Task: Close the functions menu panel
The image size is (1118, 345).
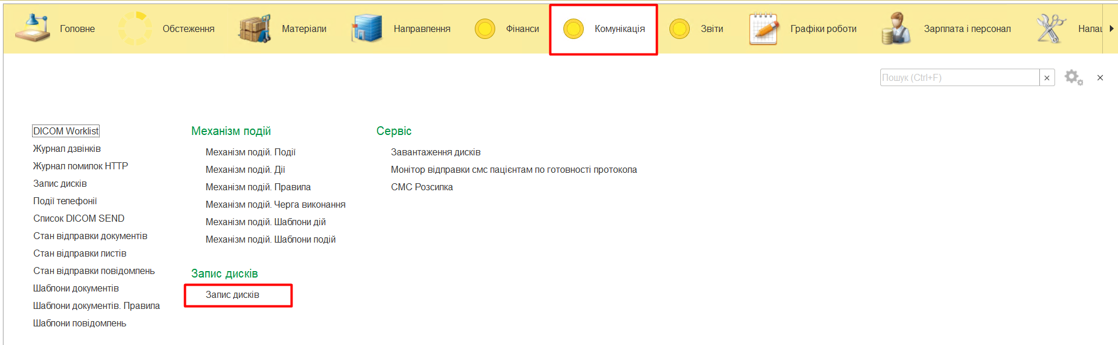Action: click(x=1100, y=78)
